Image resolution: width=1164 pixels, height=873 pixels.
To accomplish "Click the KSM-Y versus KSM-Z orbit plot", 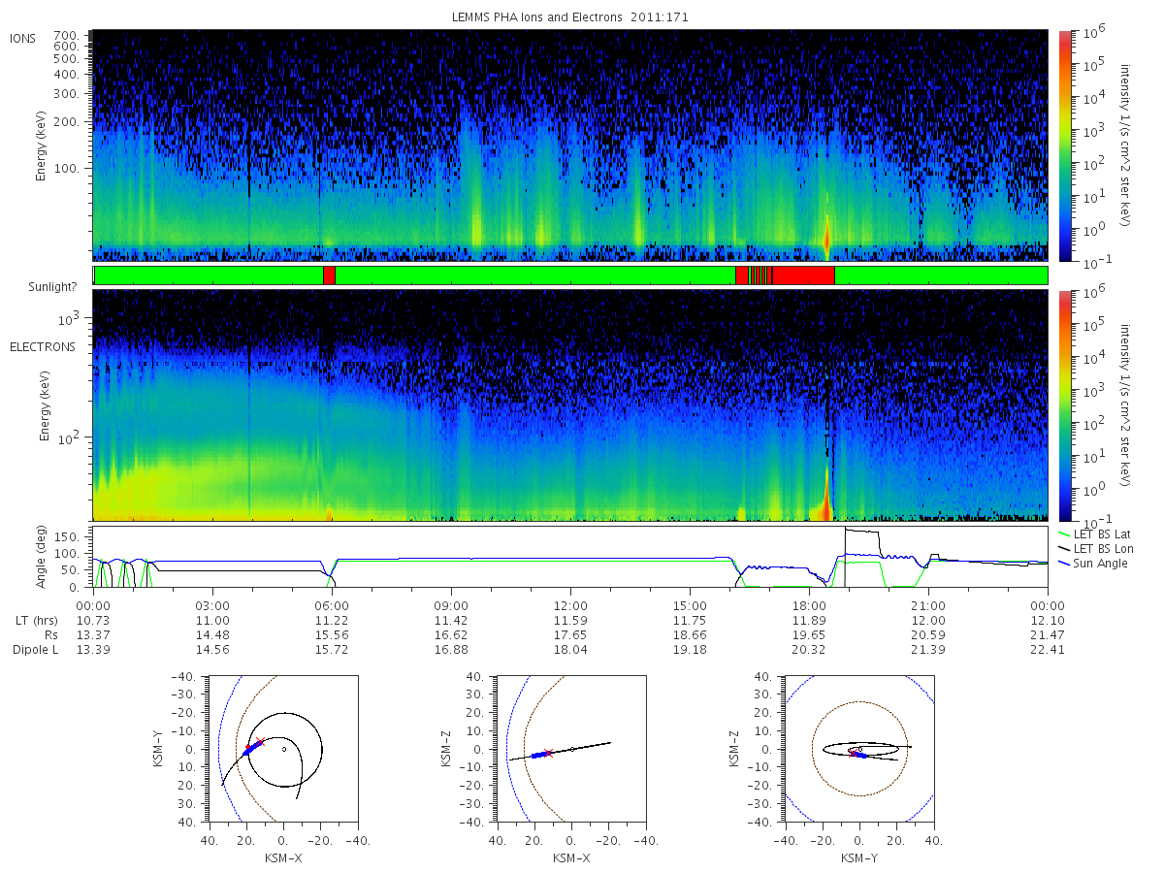I will [859, 749].
